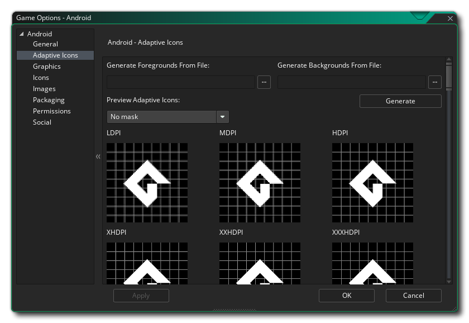Cancel the Game Options dialog
Image resolution: width=469 pixels, height=323 pixels.
click(413, 296)
